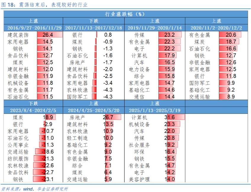
Task: Select the 2017/11/13-2017/12/18 date range header
Action: [x=93, y=28]
